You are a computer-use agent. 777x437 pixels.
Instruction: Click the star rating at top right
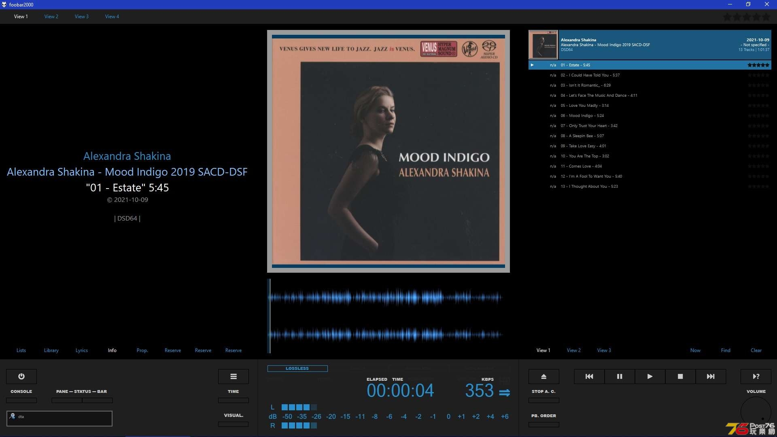(x=747, y=17)
